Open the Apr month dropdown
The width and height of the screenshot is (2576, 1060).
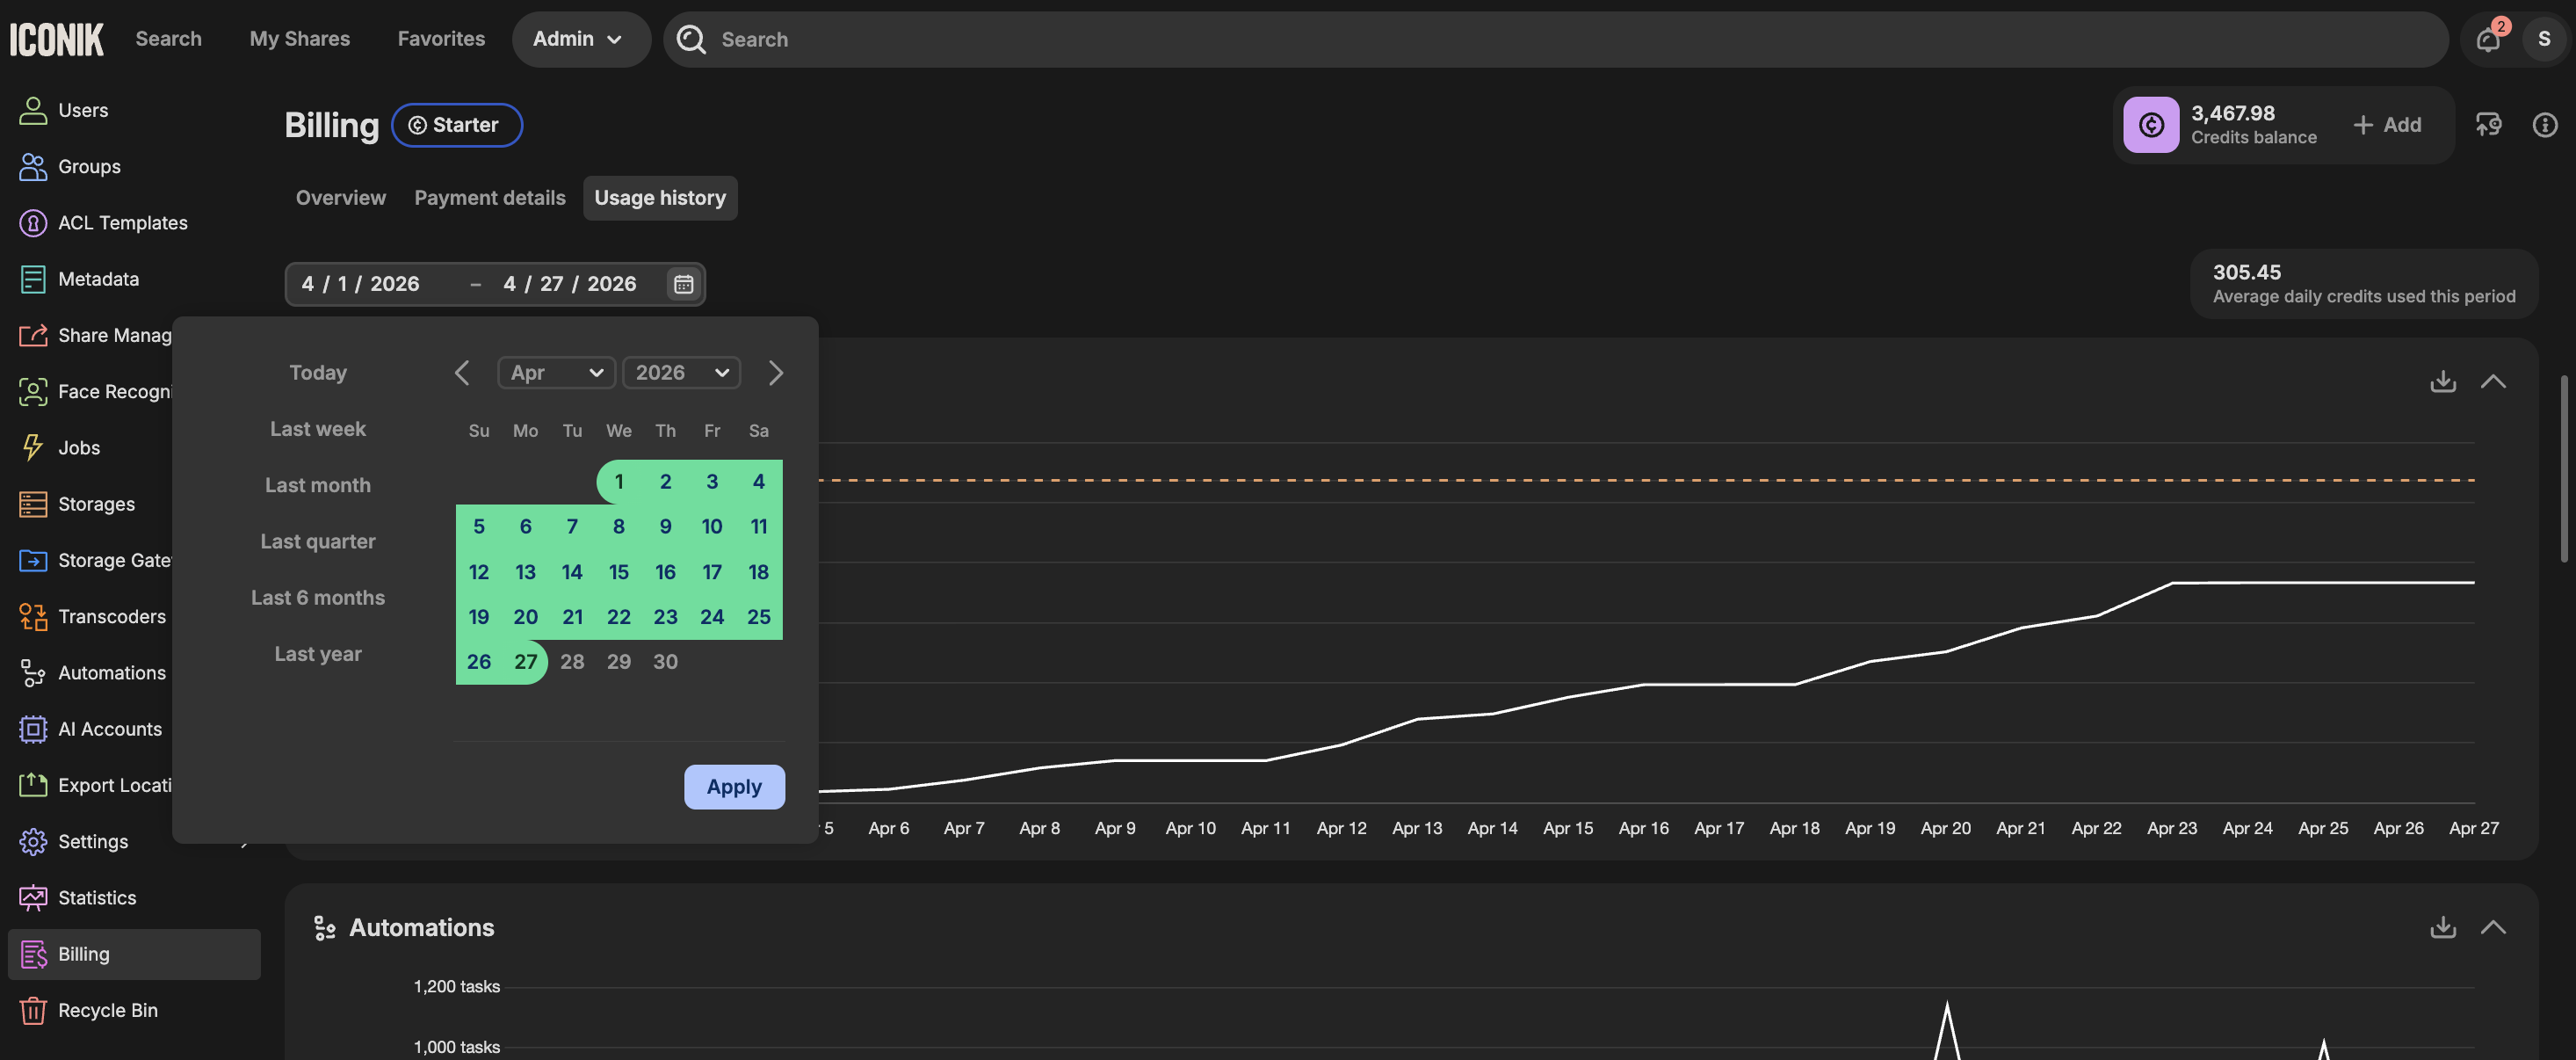(556, 373)
